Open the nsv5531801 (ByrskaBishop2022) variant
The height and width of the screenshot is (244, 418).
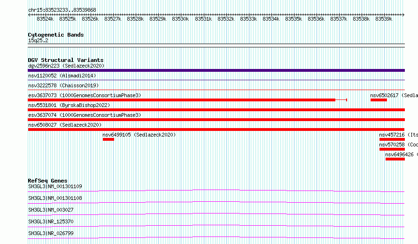(69, 105)
